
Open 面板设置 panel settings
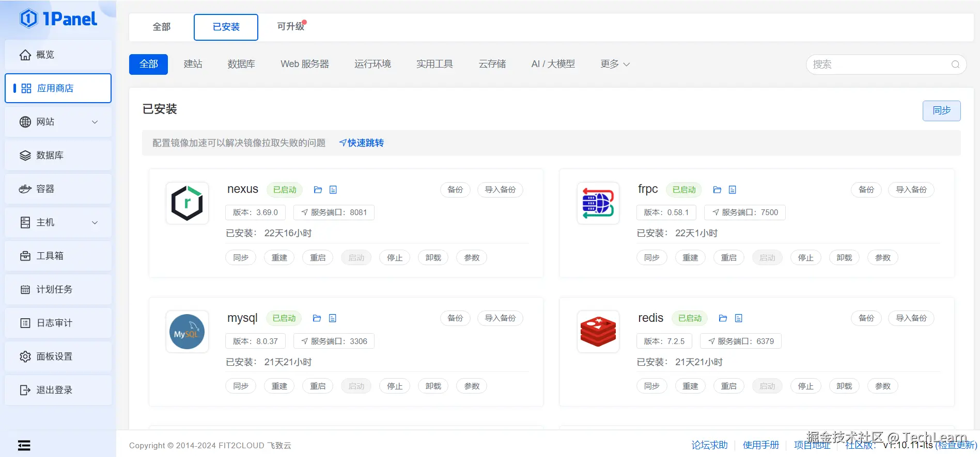point(58,356)
